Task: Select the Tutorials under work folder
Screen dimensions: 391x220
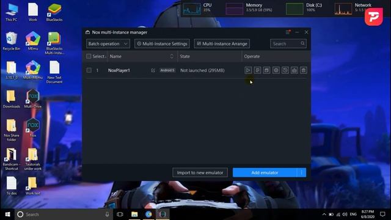Action: (33, 159)
